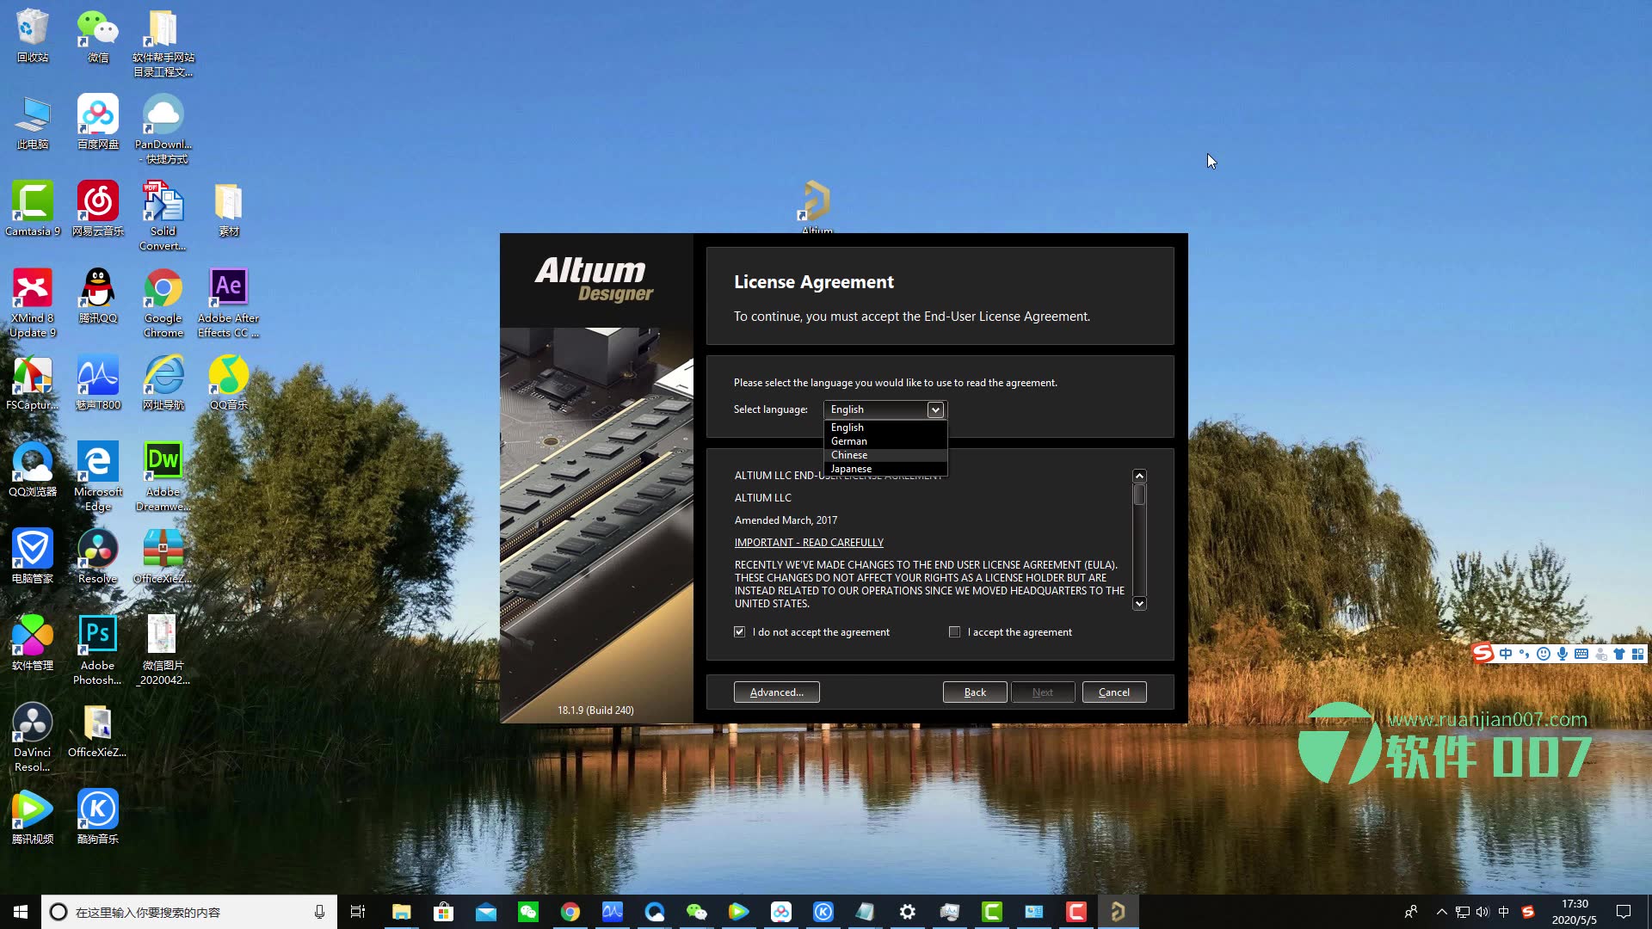Viewport: 1652px width, 929px height.
Task: Open the 酷狗音乐 desktop icon
Action: point(98,817)
